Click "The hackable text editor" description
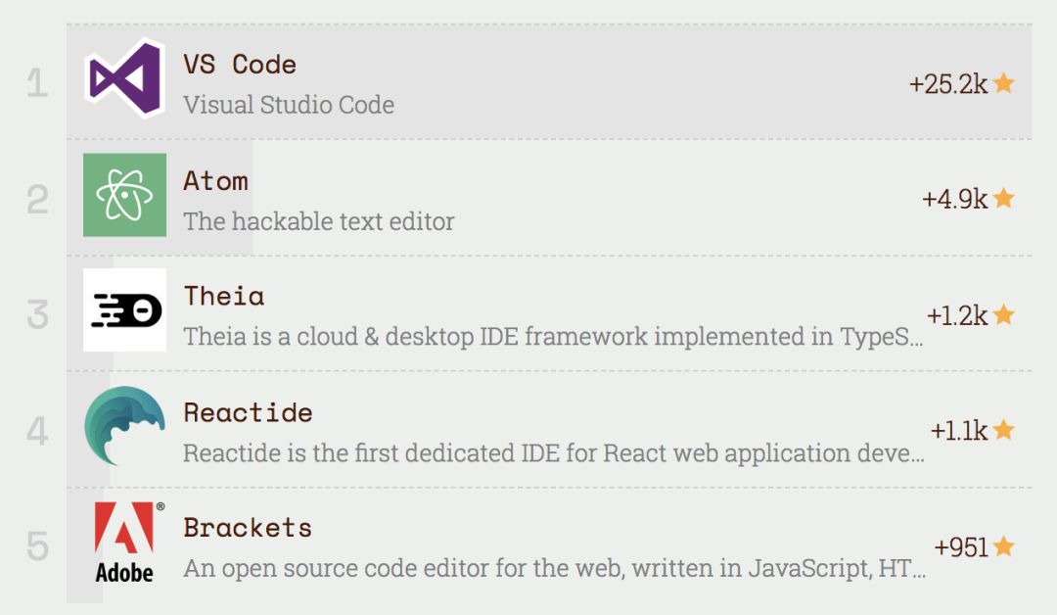This screenshot has height=615, width=1057. coord(319,221)
